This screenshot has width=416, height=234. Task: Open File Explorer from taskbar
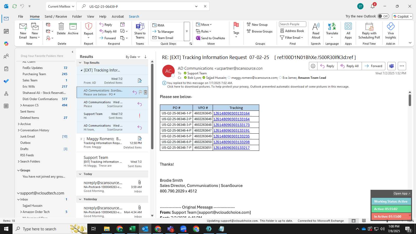click(x=107, y=229)
